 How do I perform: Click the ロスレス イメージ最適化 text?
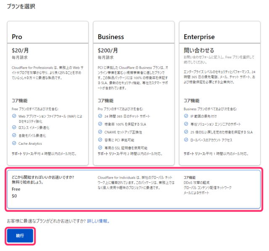34,128
